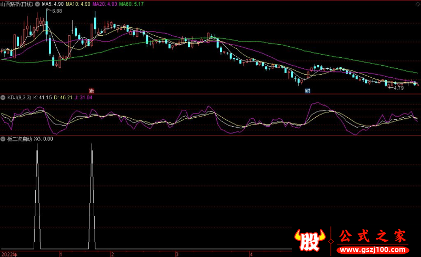Viewport: 421px width, 257px height.
Task: Click the KDJ(9,3,3) indicator name
Action: 19,98
